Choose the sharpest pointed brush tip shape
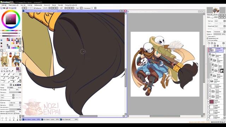 pyautogui.click(x=14, y=85)
